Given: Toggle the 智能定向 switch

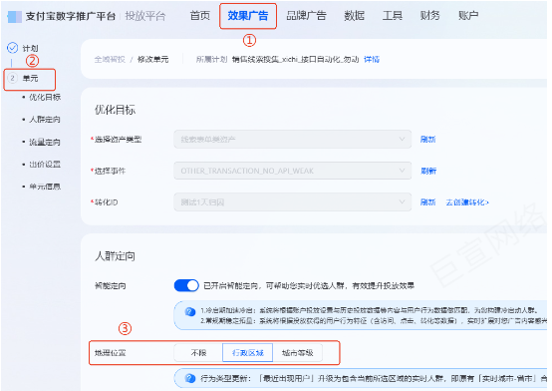Looking at the screenshot, I should [186, 285].
